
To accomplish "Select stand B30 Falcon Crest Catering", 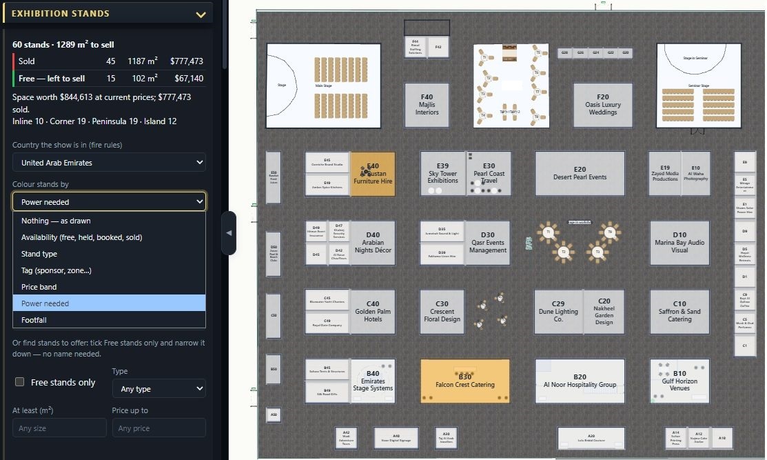I will pos(464,381).
